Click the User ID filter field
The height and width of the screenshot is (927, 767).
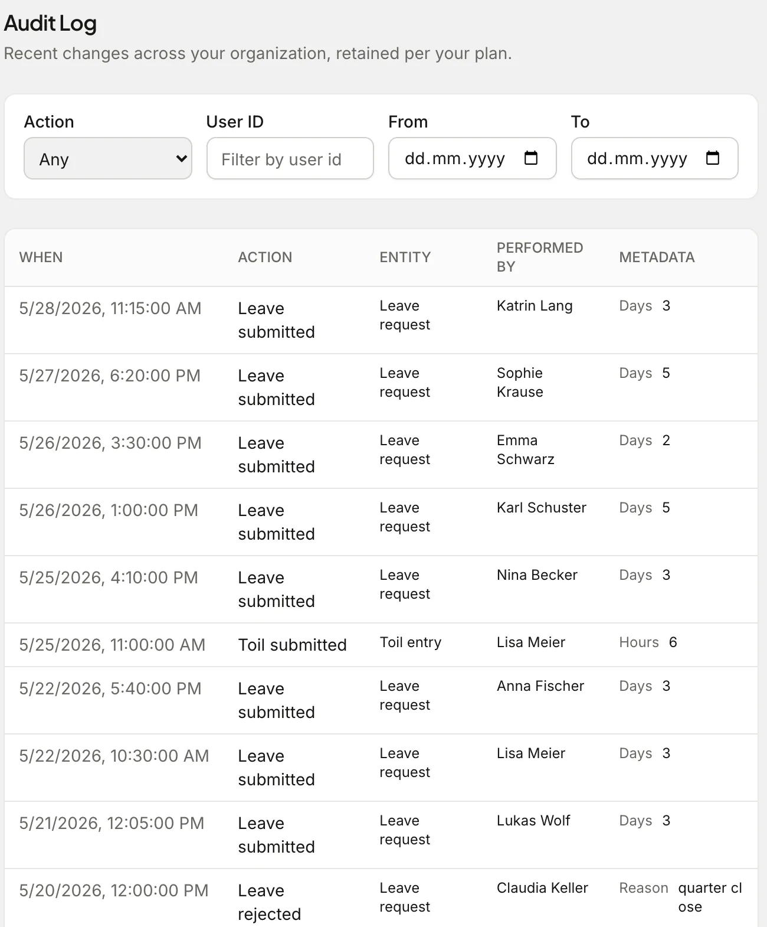pos(290,158)
